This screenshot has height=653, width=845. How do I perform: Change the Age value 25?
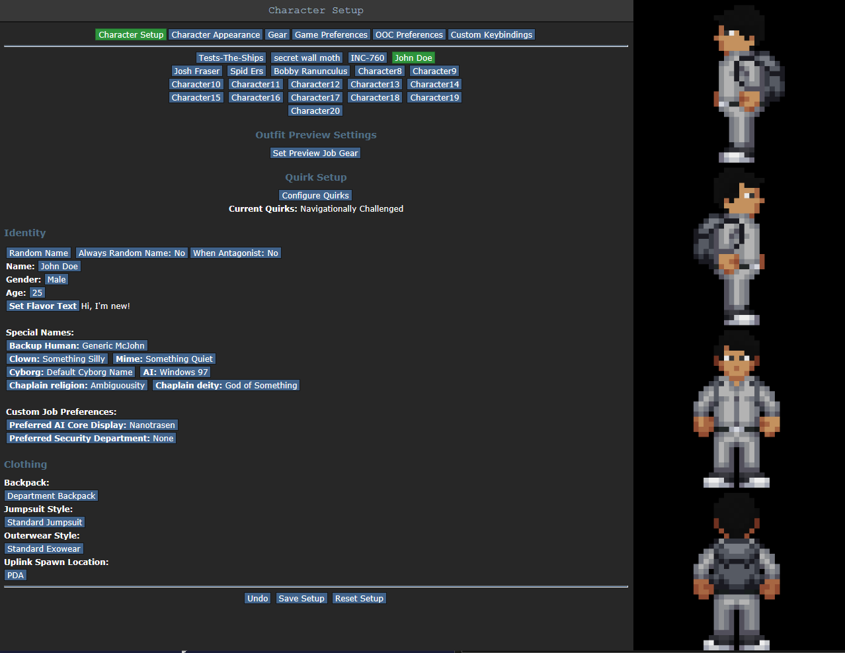tap(37, 292)
